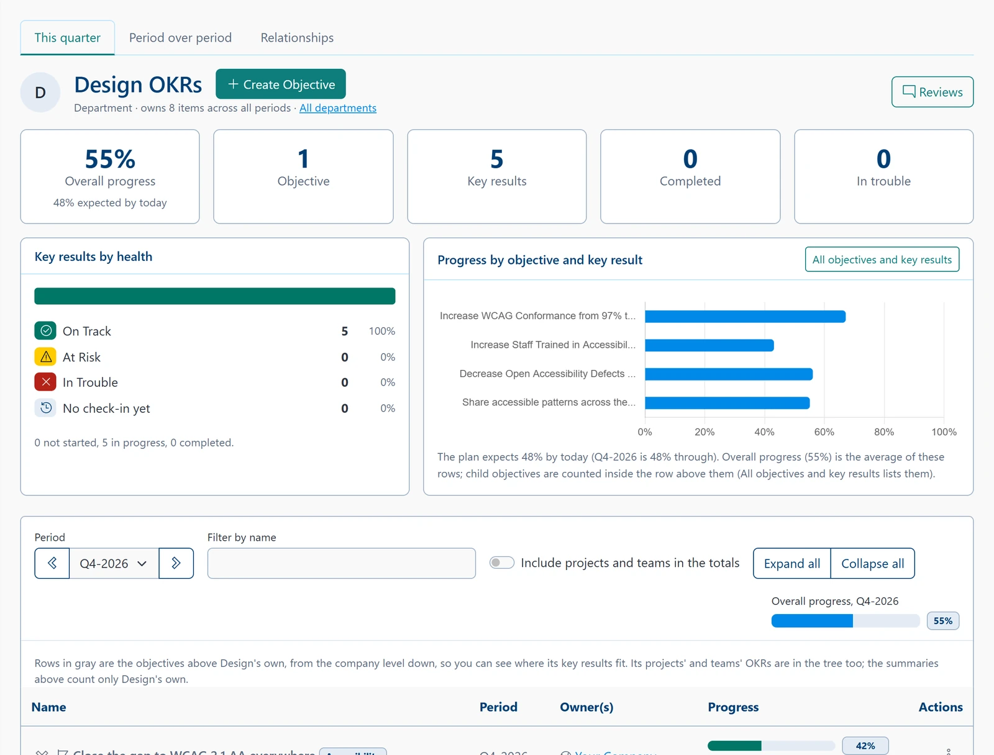This screenshot has height=755, width=994.
Task: Follow the All departments link
Action: 338,108
